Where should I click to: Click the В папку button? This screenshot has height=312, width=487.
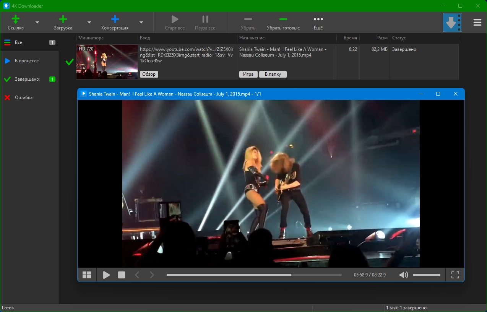point(273,74)
